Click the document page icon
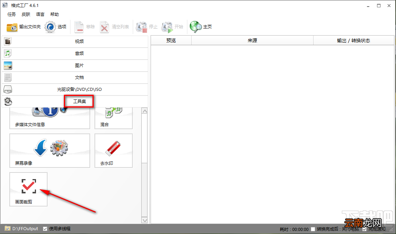This screenshot has width=396, height=234. click(8, 77)
